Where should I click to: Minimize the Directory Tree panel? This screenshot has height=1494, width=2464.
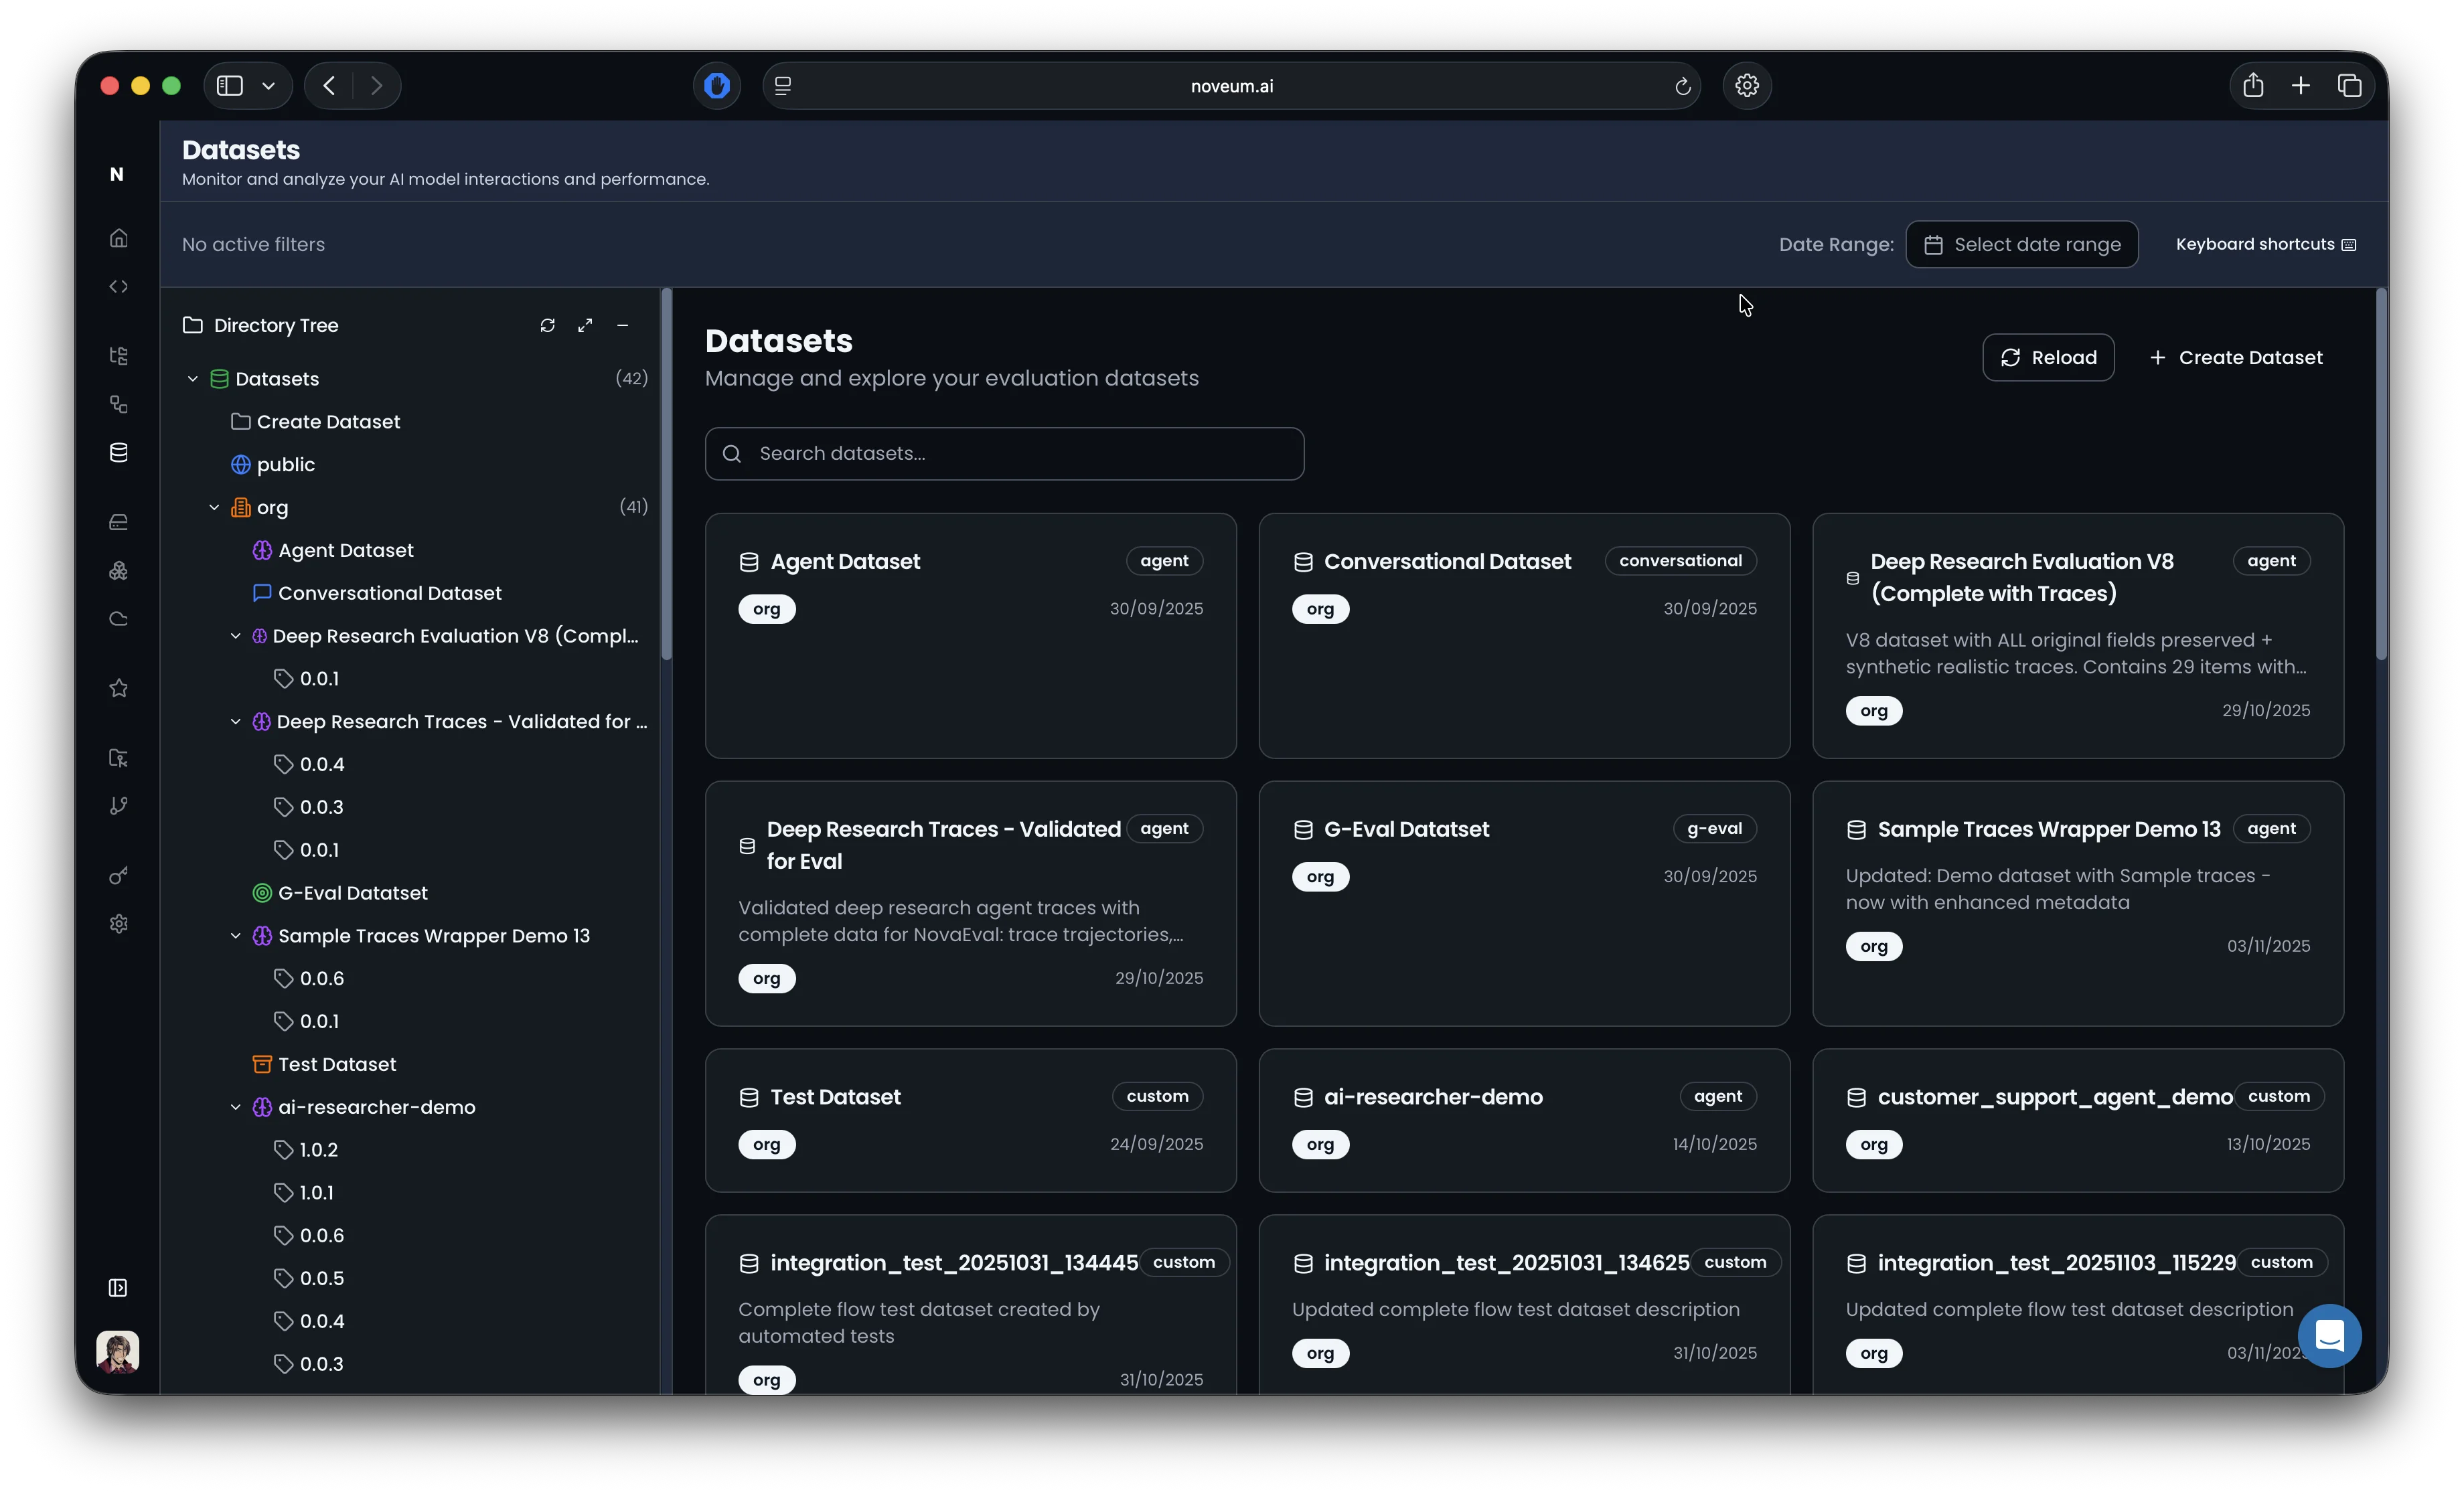(622, 325)
